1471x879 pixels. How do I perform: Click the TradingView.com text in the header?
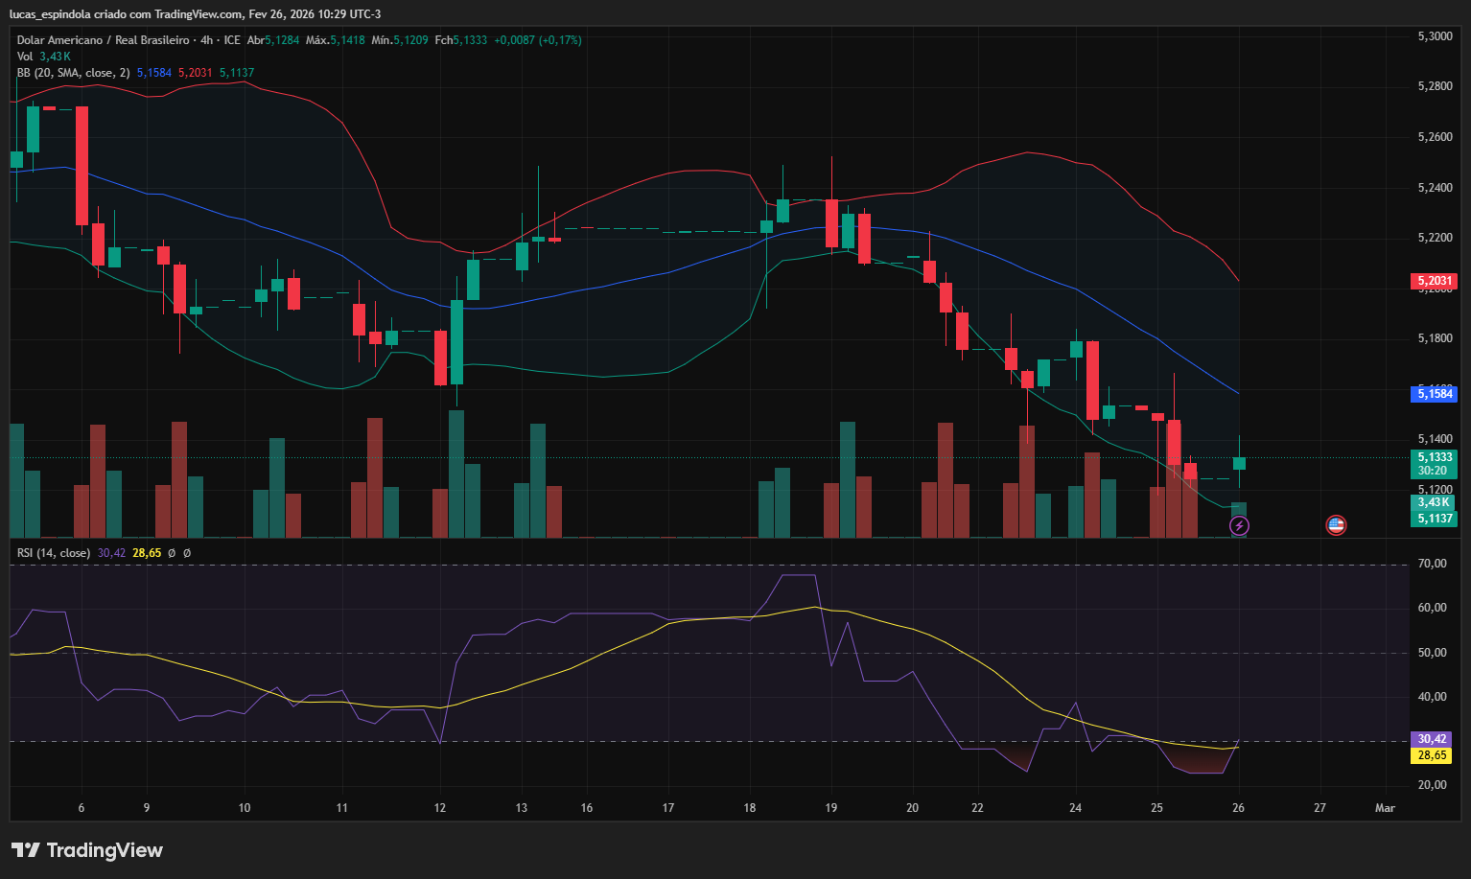point(198,14)
